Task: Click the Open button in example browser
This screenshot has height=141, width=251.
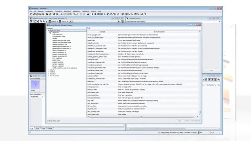Action: [x=180, y=121]
